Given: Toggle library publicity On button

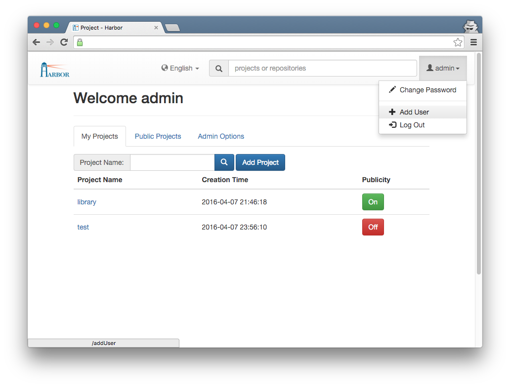Looking at the screenshot, I should click(x=373, y=202).
